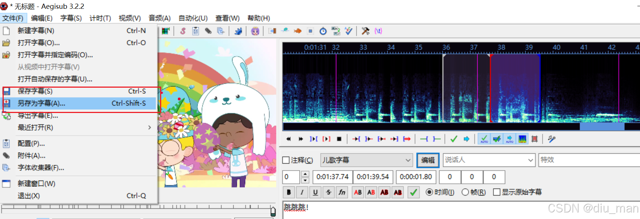This screenshot has width=640, height=219.
Task: Set shadow color last AB button
Action: pos(398,192)
